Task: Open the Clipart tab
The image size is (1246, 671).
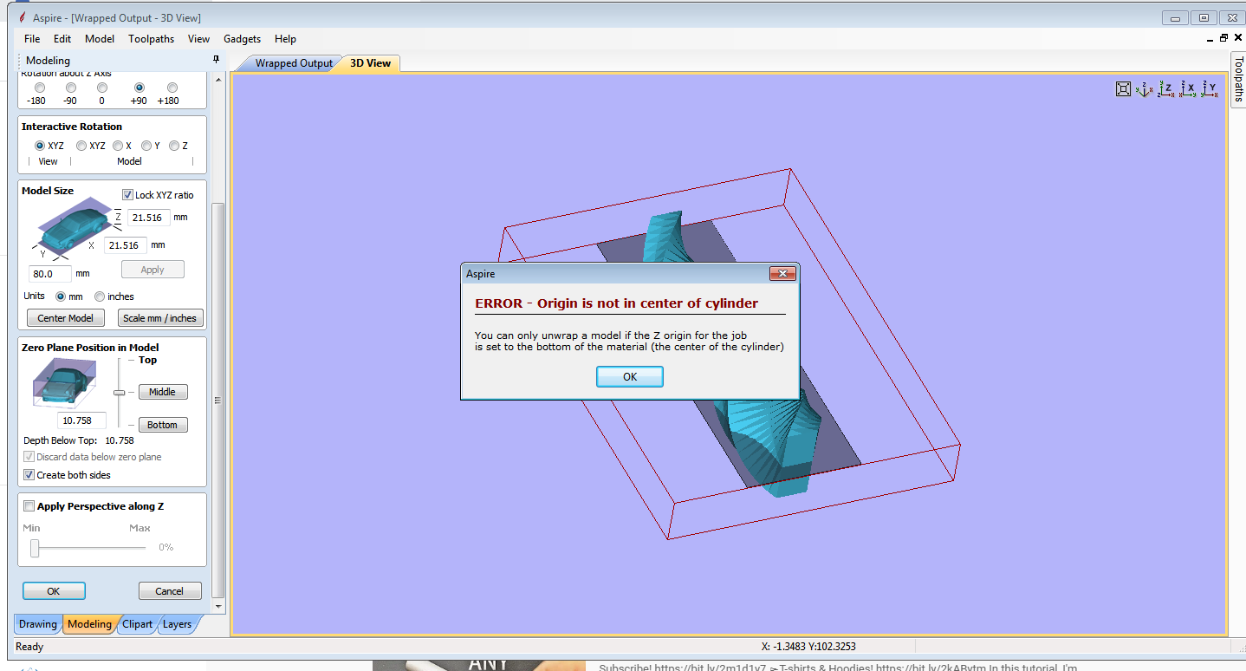Action: pos(137,624)
